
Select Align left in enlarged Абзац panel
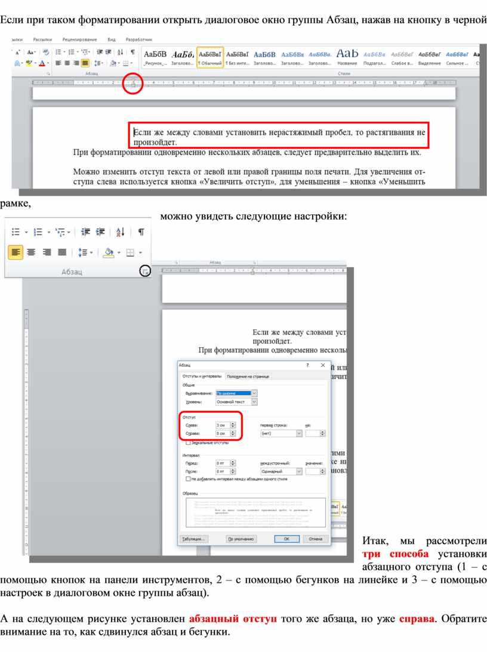[x=16, y=252]
